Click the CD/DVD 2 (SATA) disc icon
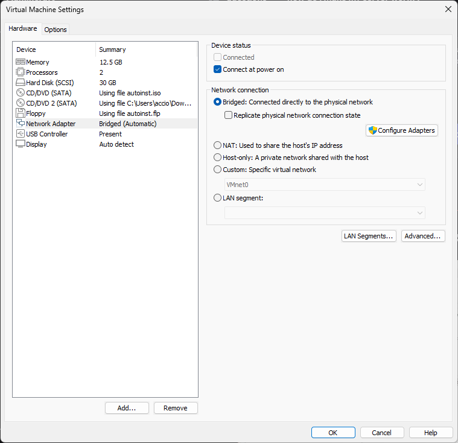Image resolution: width=458 pixels, height=443 pixels. click(x=20, y=103)
